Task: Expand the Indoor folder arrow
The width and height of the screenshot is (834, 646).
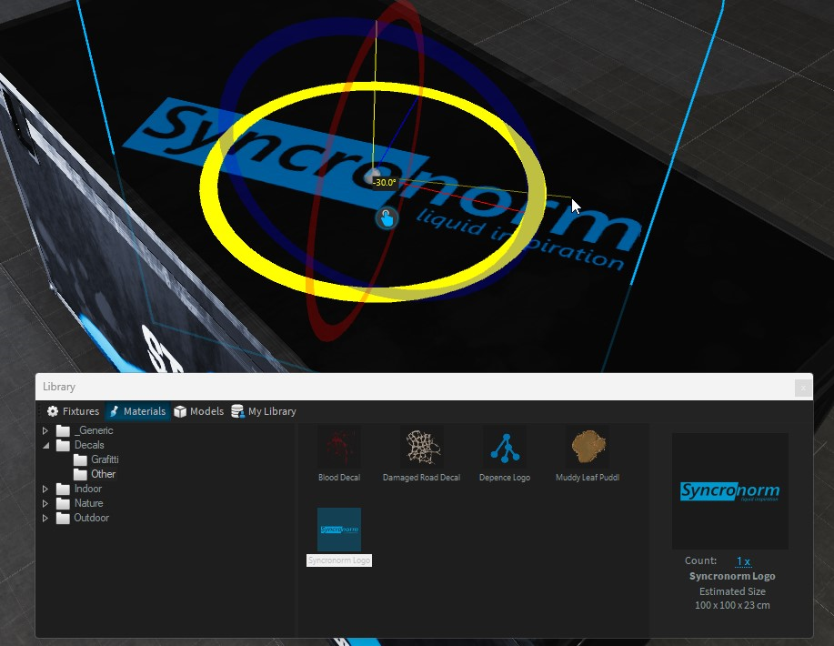Action: coord(45,489)
